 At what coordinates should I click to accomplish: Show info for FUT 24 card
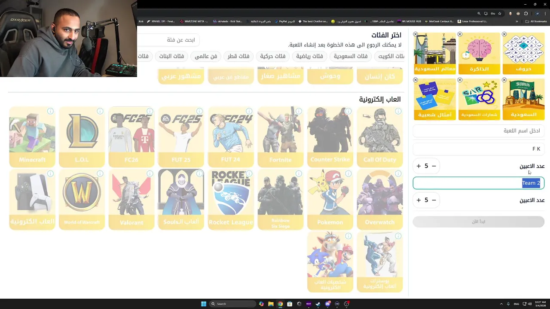tap(249, 111)
